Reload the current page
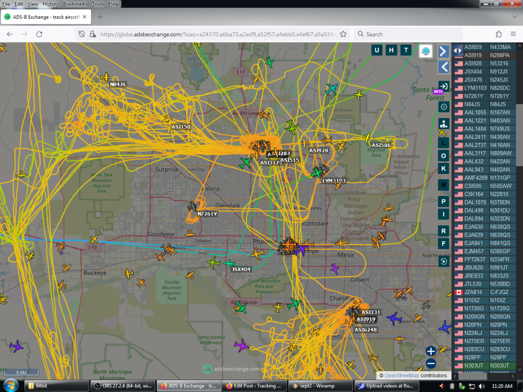This screenshot has height=392, width=523. pyautogui.click(x=39, y=34)
